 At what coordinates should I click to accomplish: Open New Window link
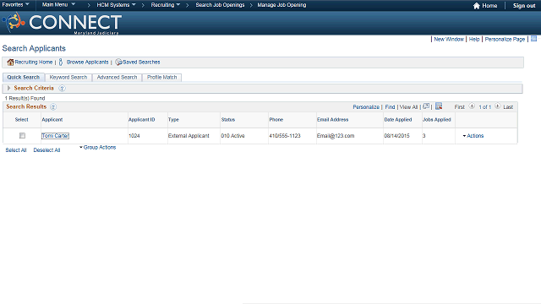(449, 40)
